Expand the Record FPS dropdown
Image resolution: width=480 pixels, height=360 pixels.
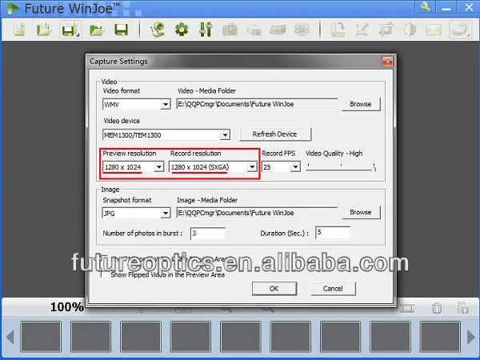[295, 167]
